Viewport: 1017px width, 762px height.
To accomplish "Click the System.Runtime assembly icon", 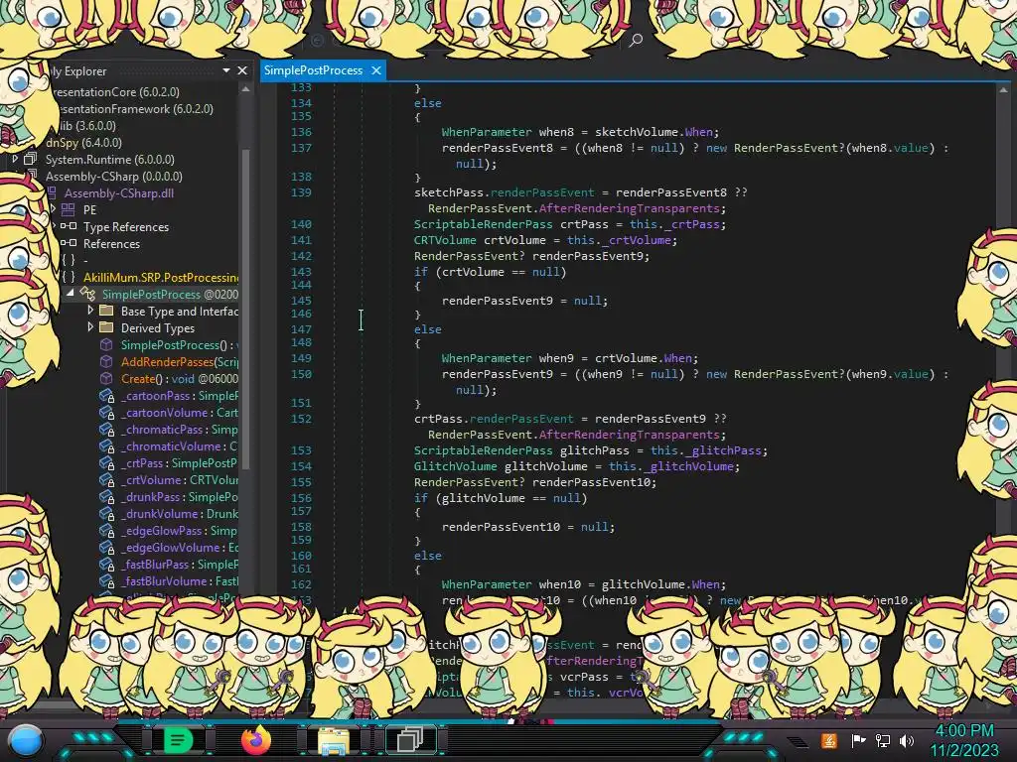I will (x=31, y=159).
